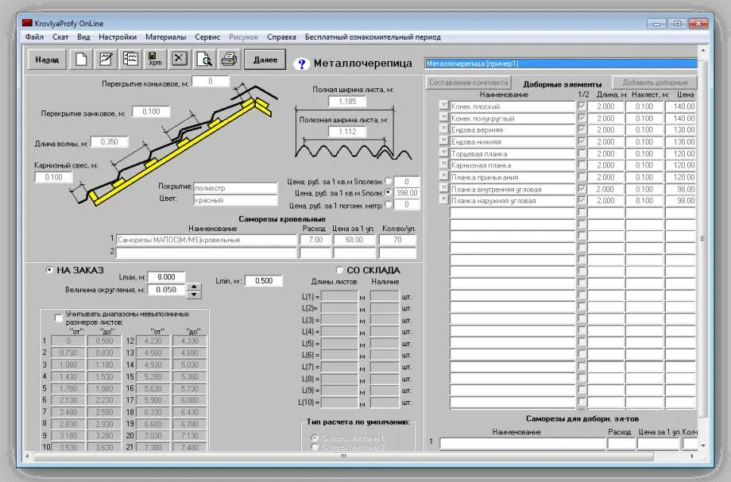Screen dimensions: 731x482
Task: Toggle 1/2 checkbox for 'Торцевая планка'
Action: (x=582, y=153)
